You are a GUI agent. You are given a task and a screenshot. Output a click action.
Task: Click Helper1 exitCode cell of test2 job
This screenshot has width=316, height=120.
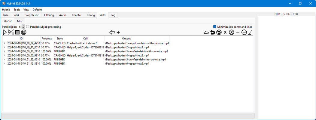pyautogui.click(x=85, y=48)
